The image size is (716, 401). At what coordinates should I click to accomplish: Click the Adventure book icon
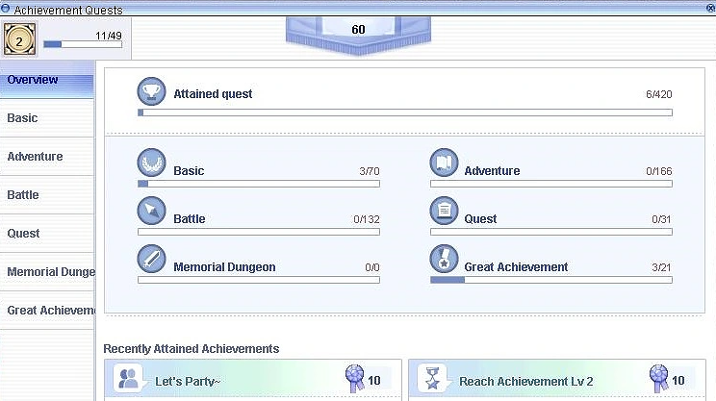click(x=444, y=163)
